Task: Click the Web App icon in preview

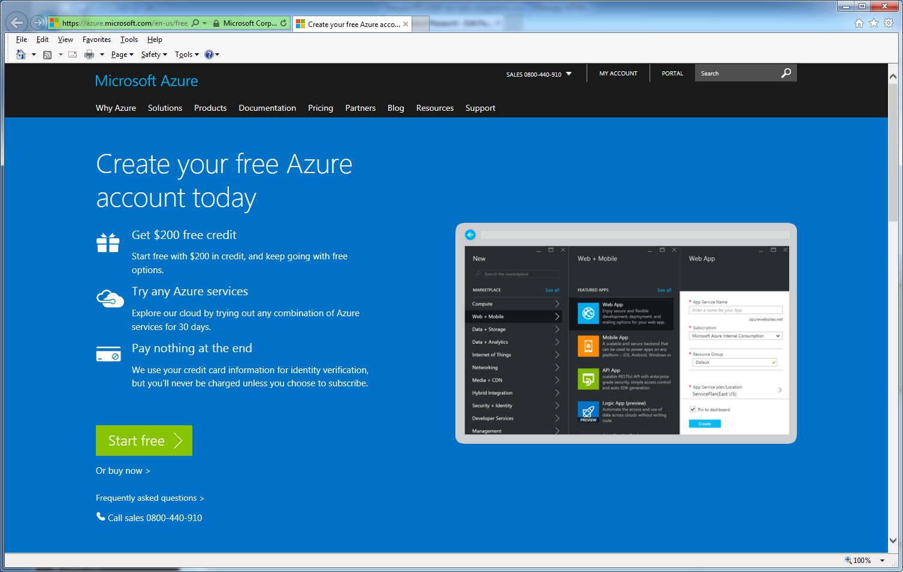Action: [588, 313]
